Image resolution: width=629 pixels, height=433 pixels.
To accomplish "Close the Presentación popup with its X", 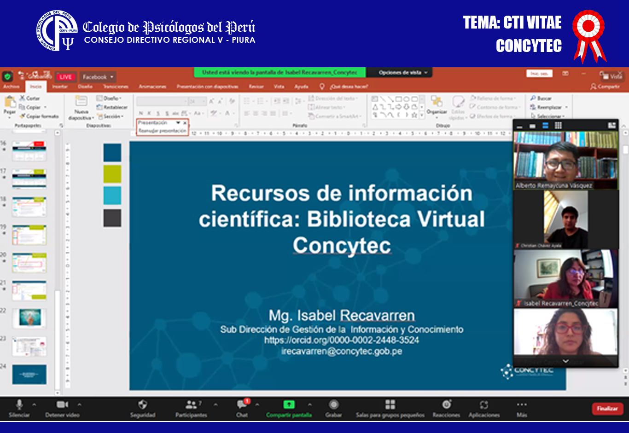I will (185, 123).
